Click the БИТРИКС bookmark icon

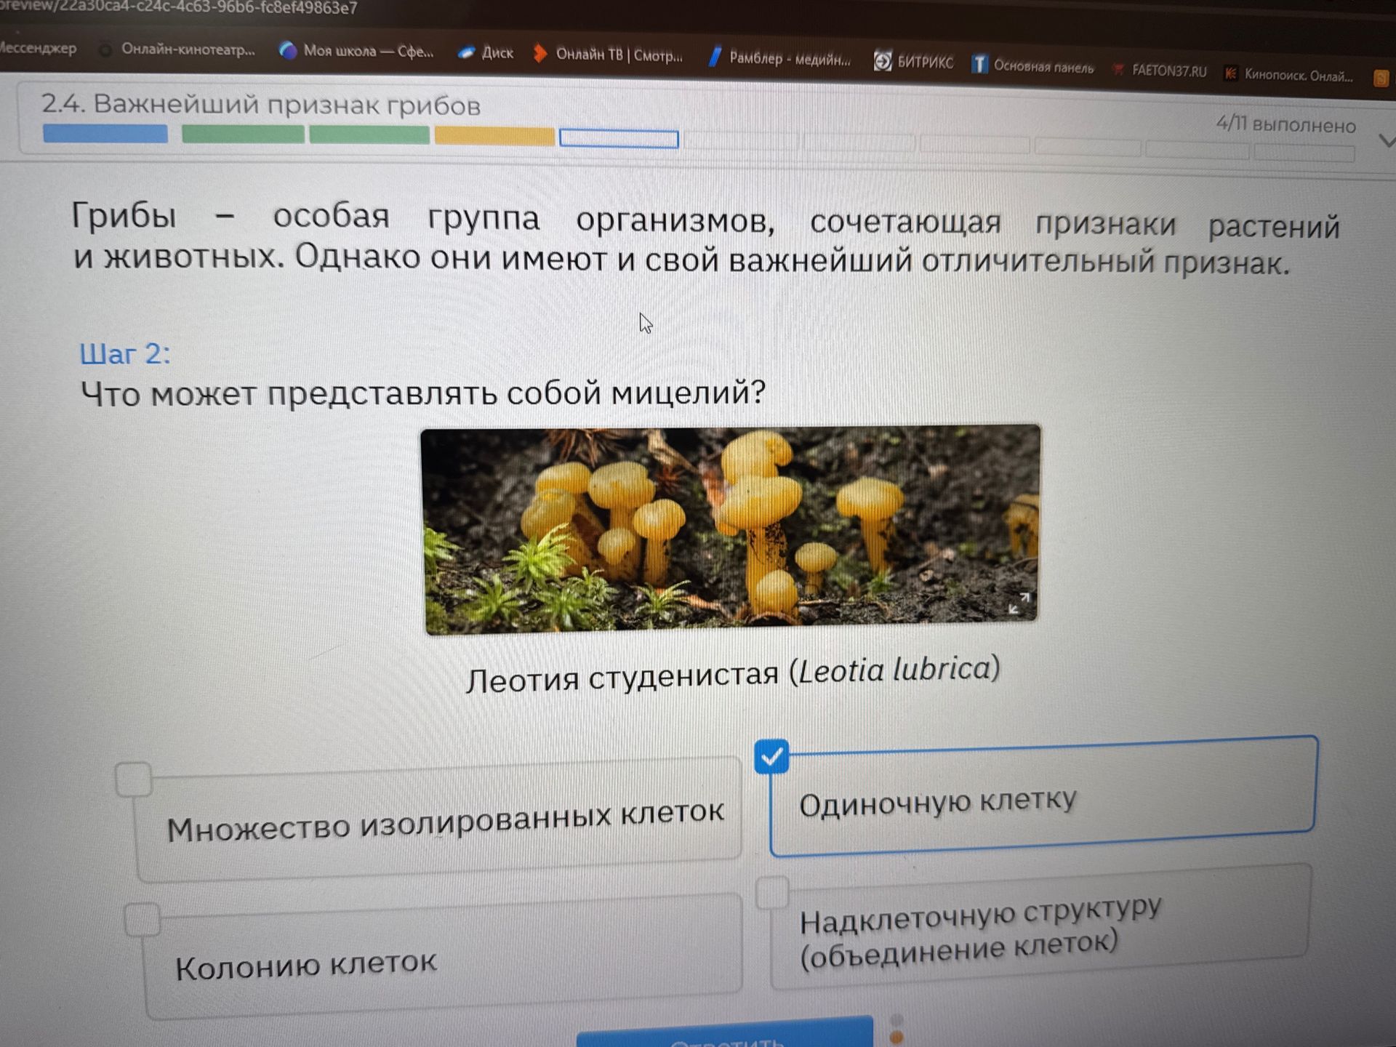[882, 61]
